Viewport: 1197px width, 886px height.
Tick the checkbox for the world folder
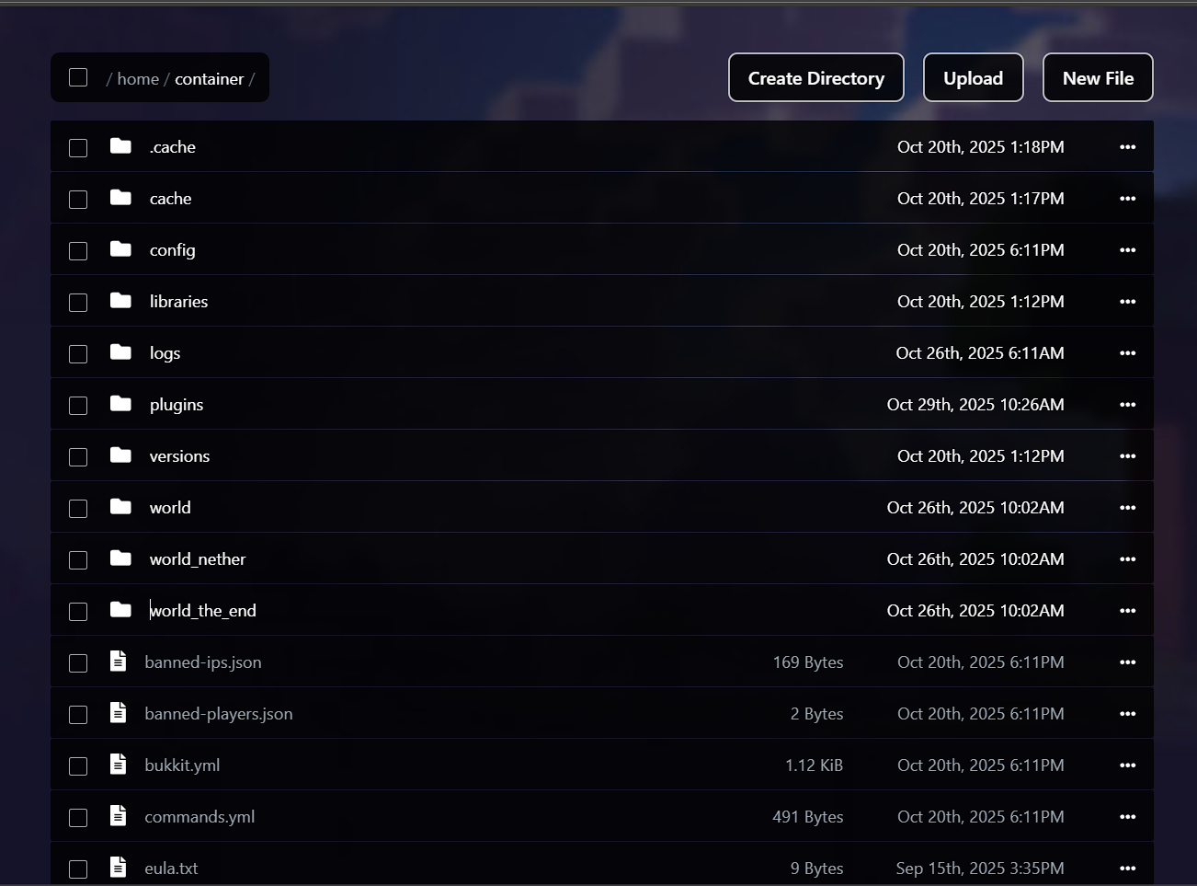[78, 508]
